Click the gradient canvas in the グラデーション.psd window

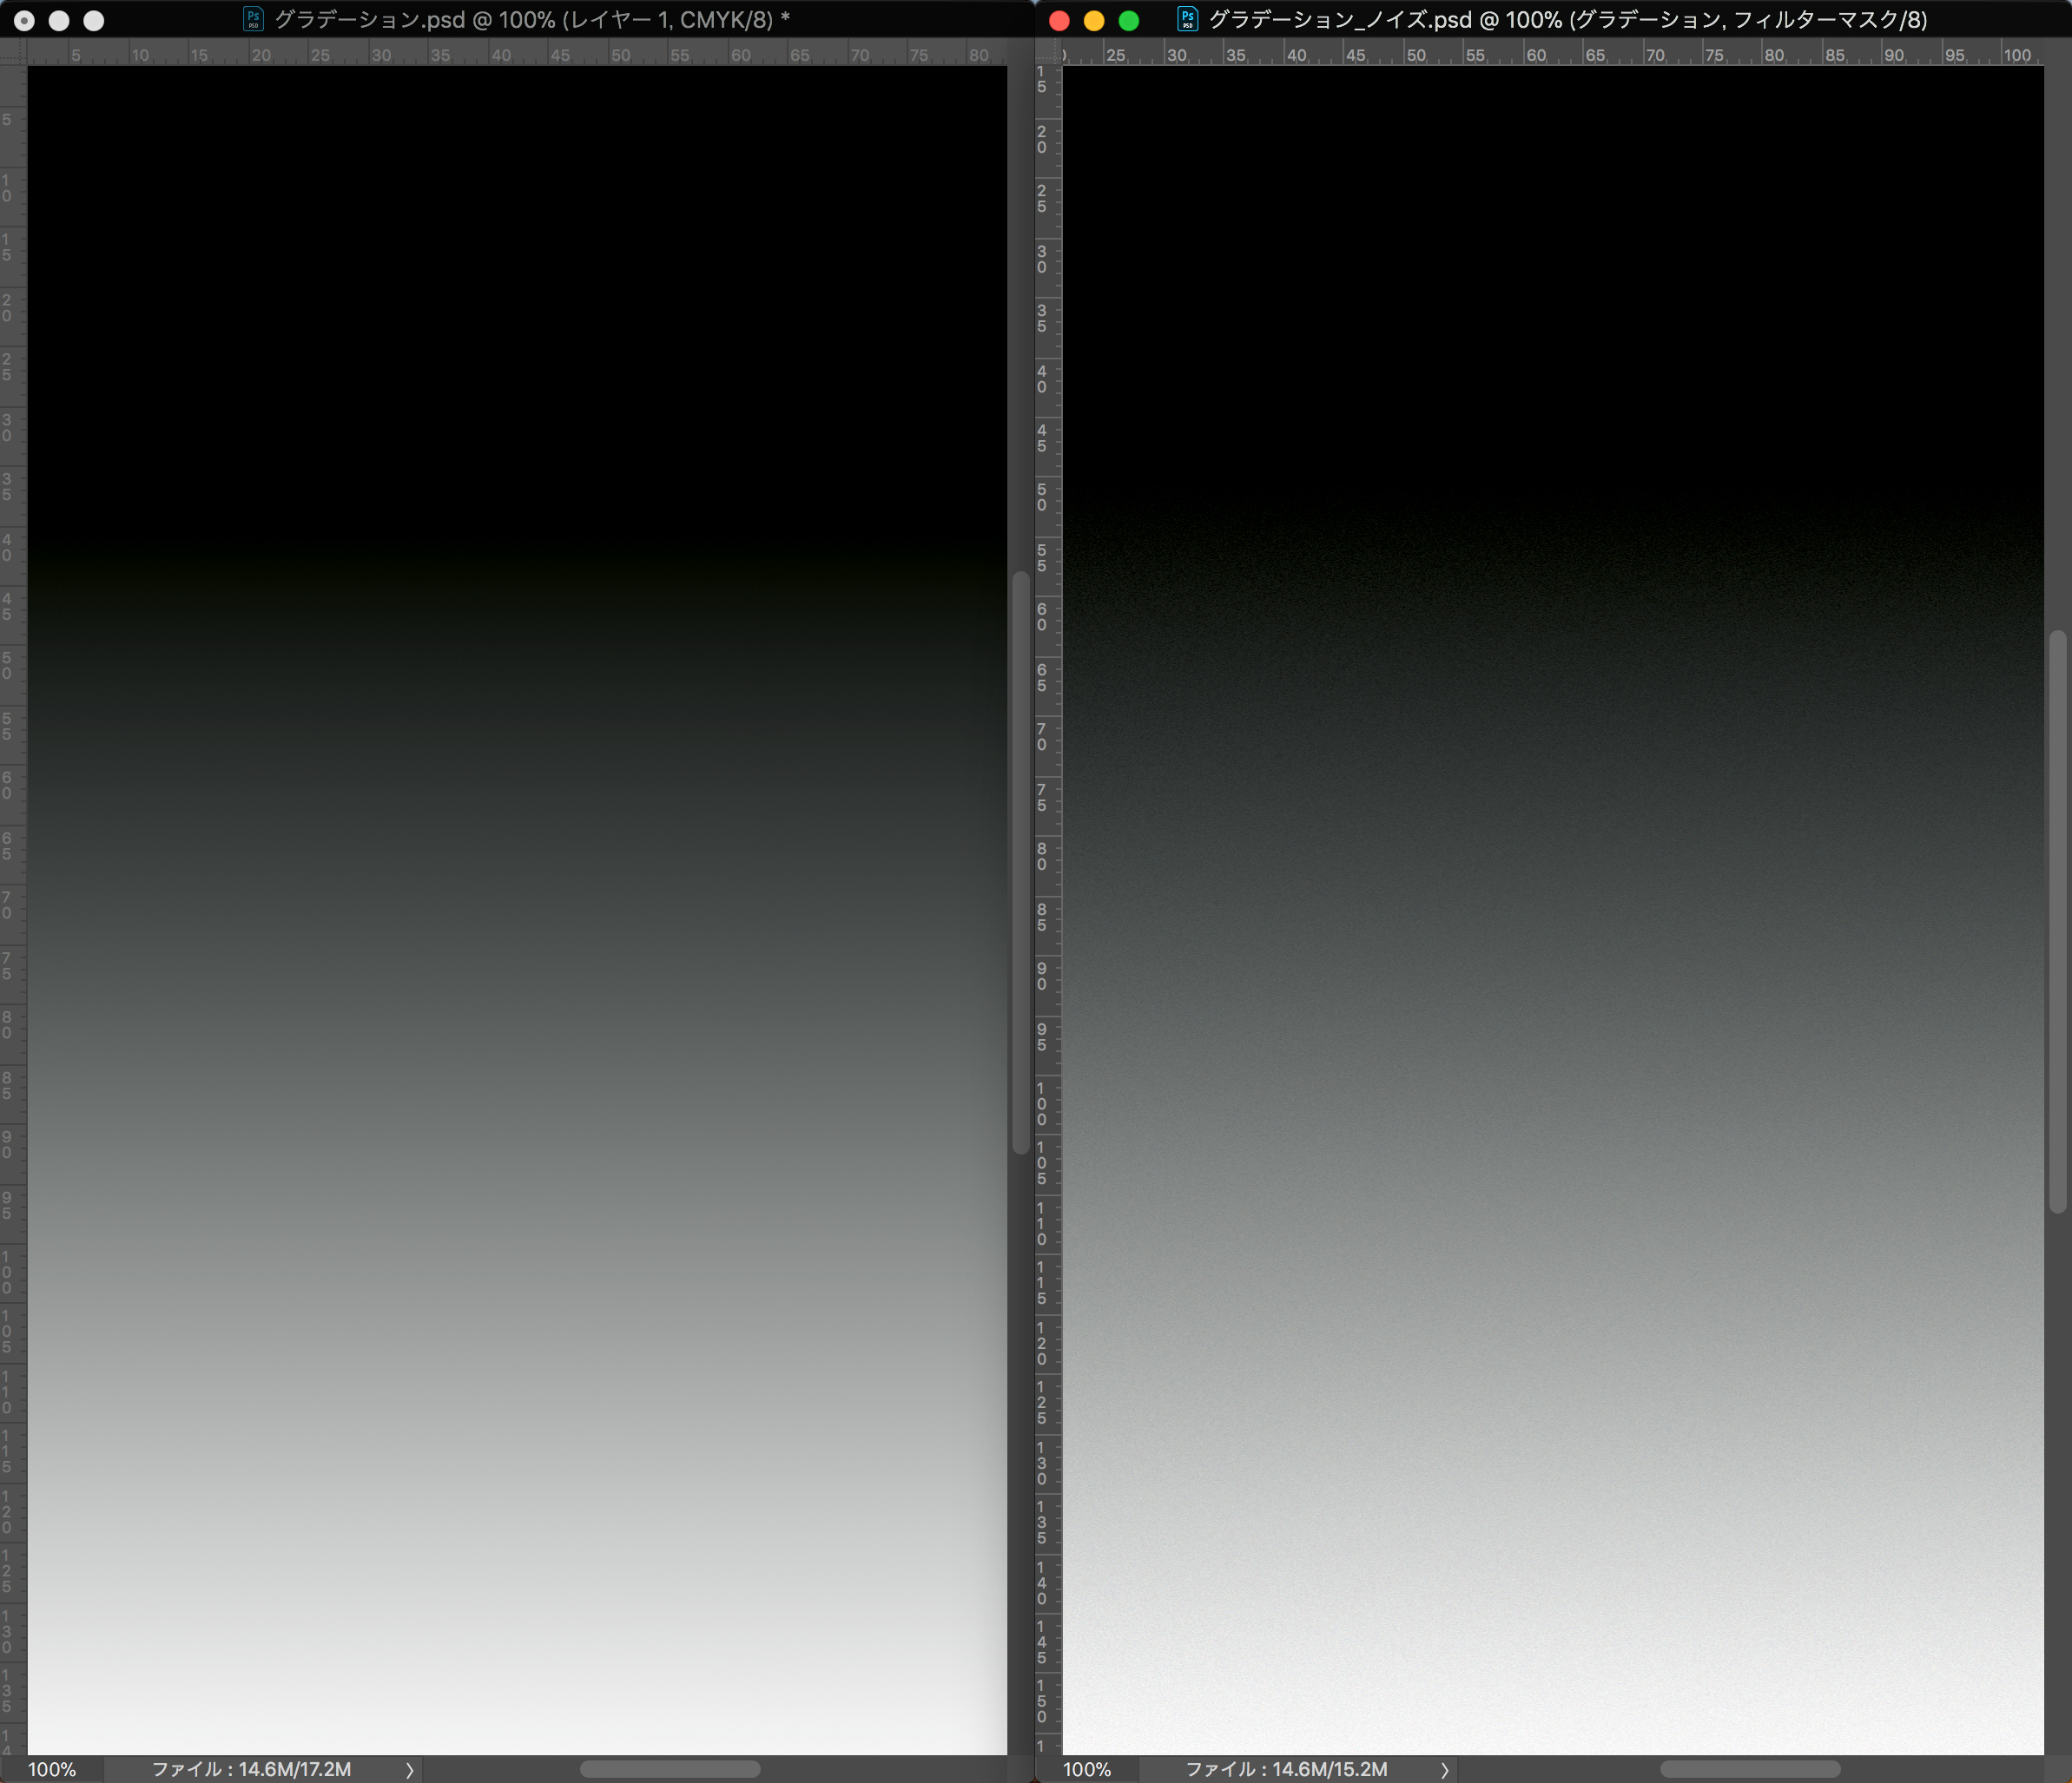tap(517, 911)
